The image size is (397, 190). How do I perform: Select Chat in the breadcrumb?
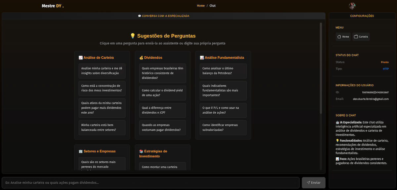tap(212, 6)
